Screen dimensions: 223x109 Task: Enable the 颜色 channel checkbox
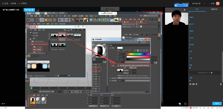click(99, 65)
